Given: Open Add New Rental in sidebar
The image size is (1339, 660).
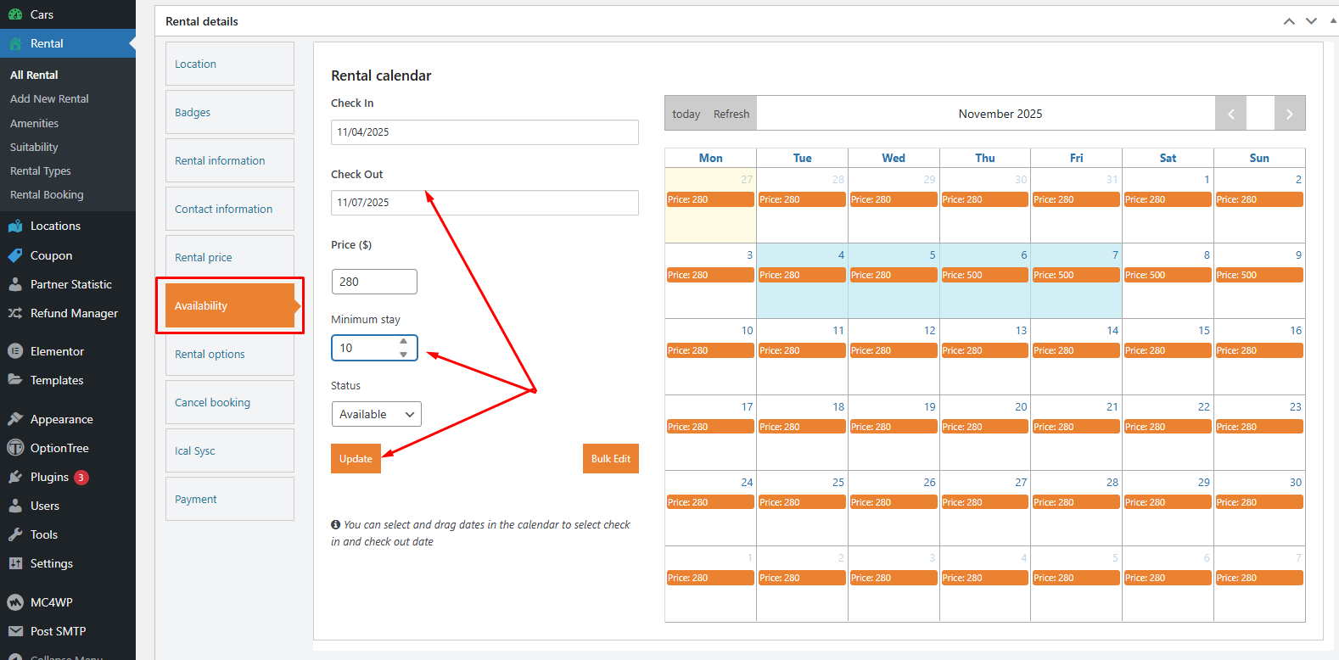Looking at the screenshot, I should pyautogui.click(x=49, y=99).
